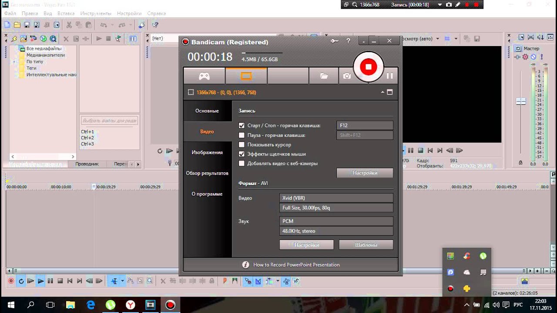Click the media views list icon in Vegas
The image size is (557, 313).
[x=133, y=39]
